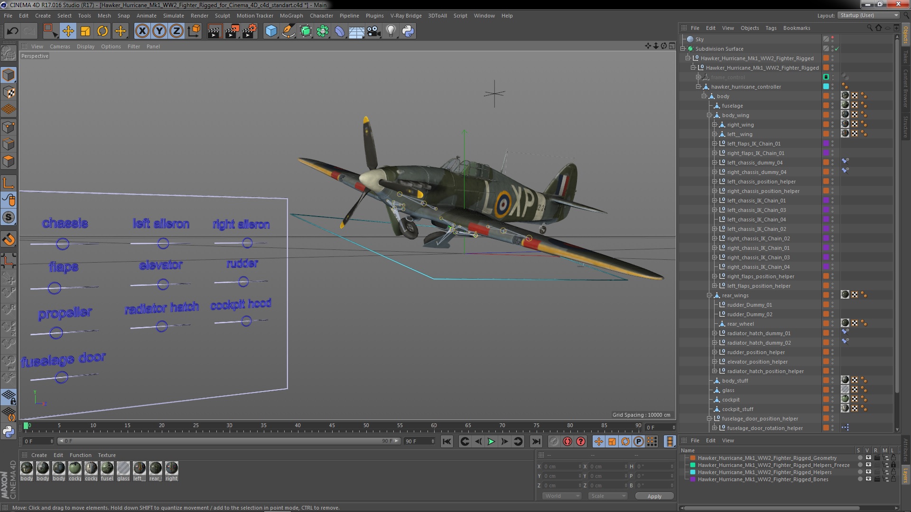Open the Spline pen tool icon

288,31
